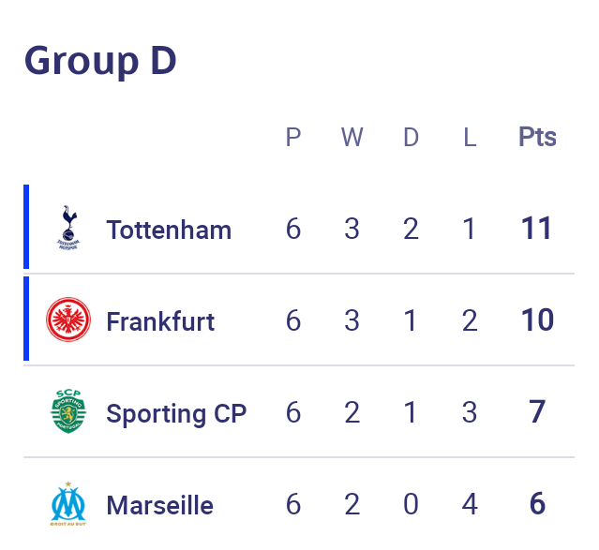Click the Sporting CP green crest
The width and height of the screenshot is (599, 550).
(68, 411)
